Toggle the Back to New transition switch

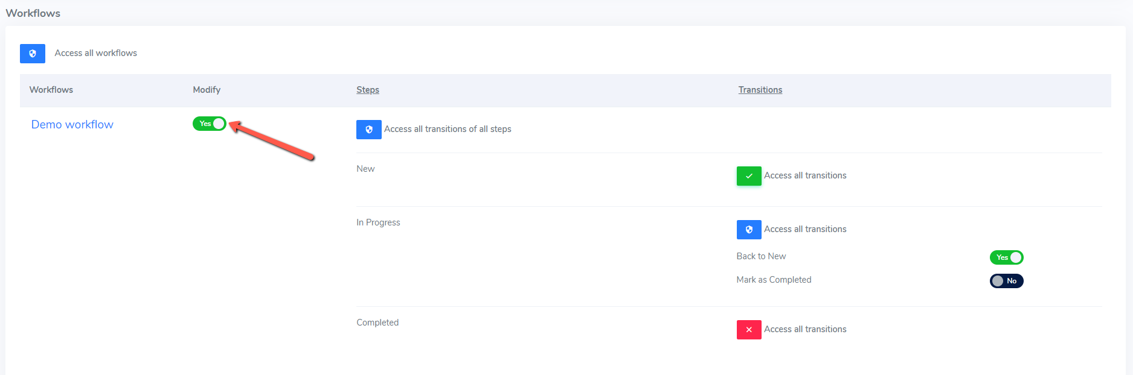(1006, 257)
